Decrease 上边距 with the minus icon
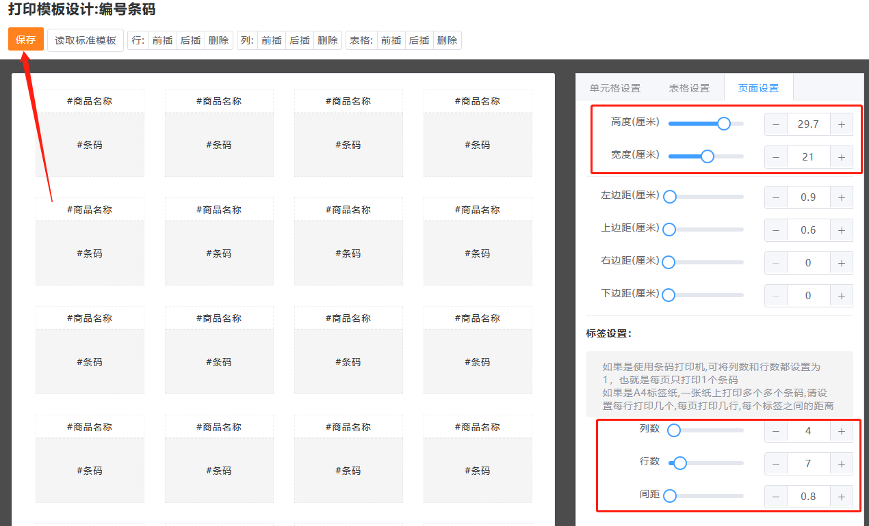Screen dimensions: 869x526 point(776,230)
